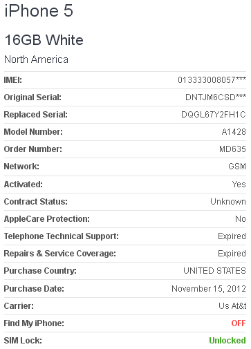This screenshot has width=251, height=349.
Task: Click the GSM network value
Action: point(237,167)
